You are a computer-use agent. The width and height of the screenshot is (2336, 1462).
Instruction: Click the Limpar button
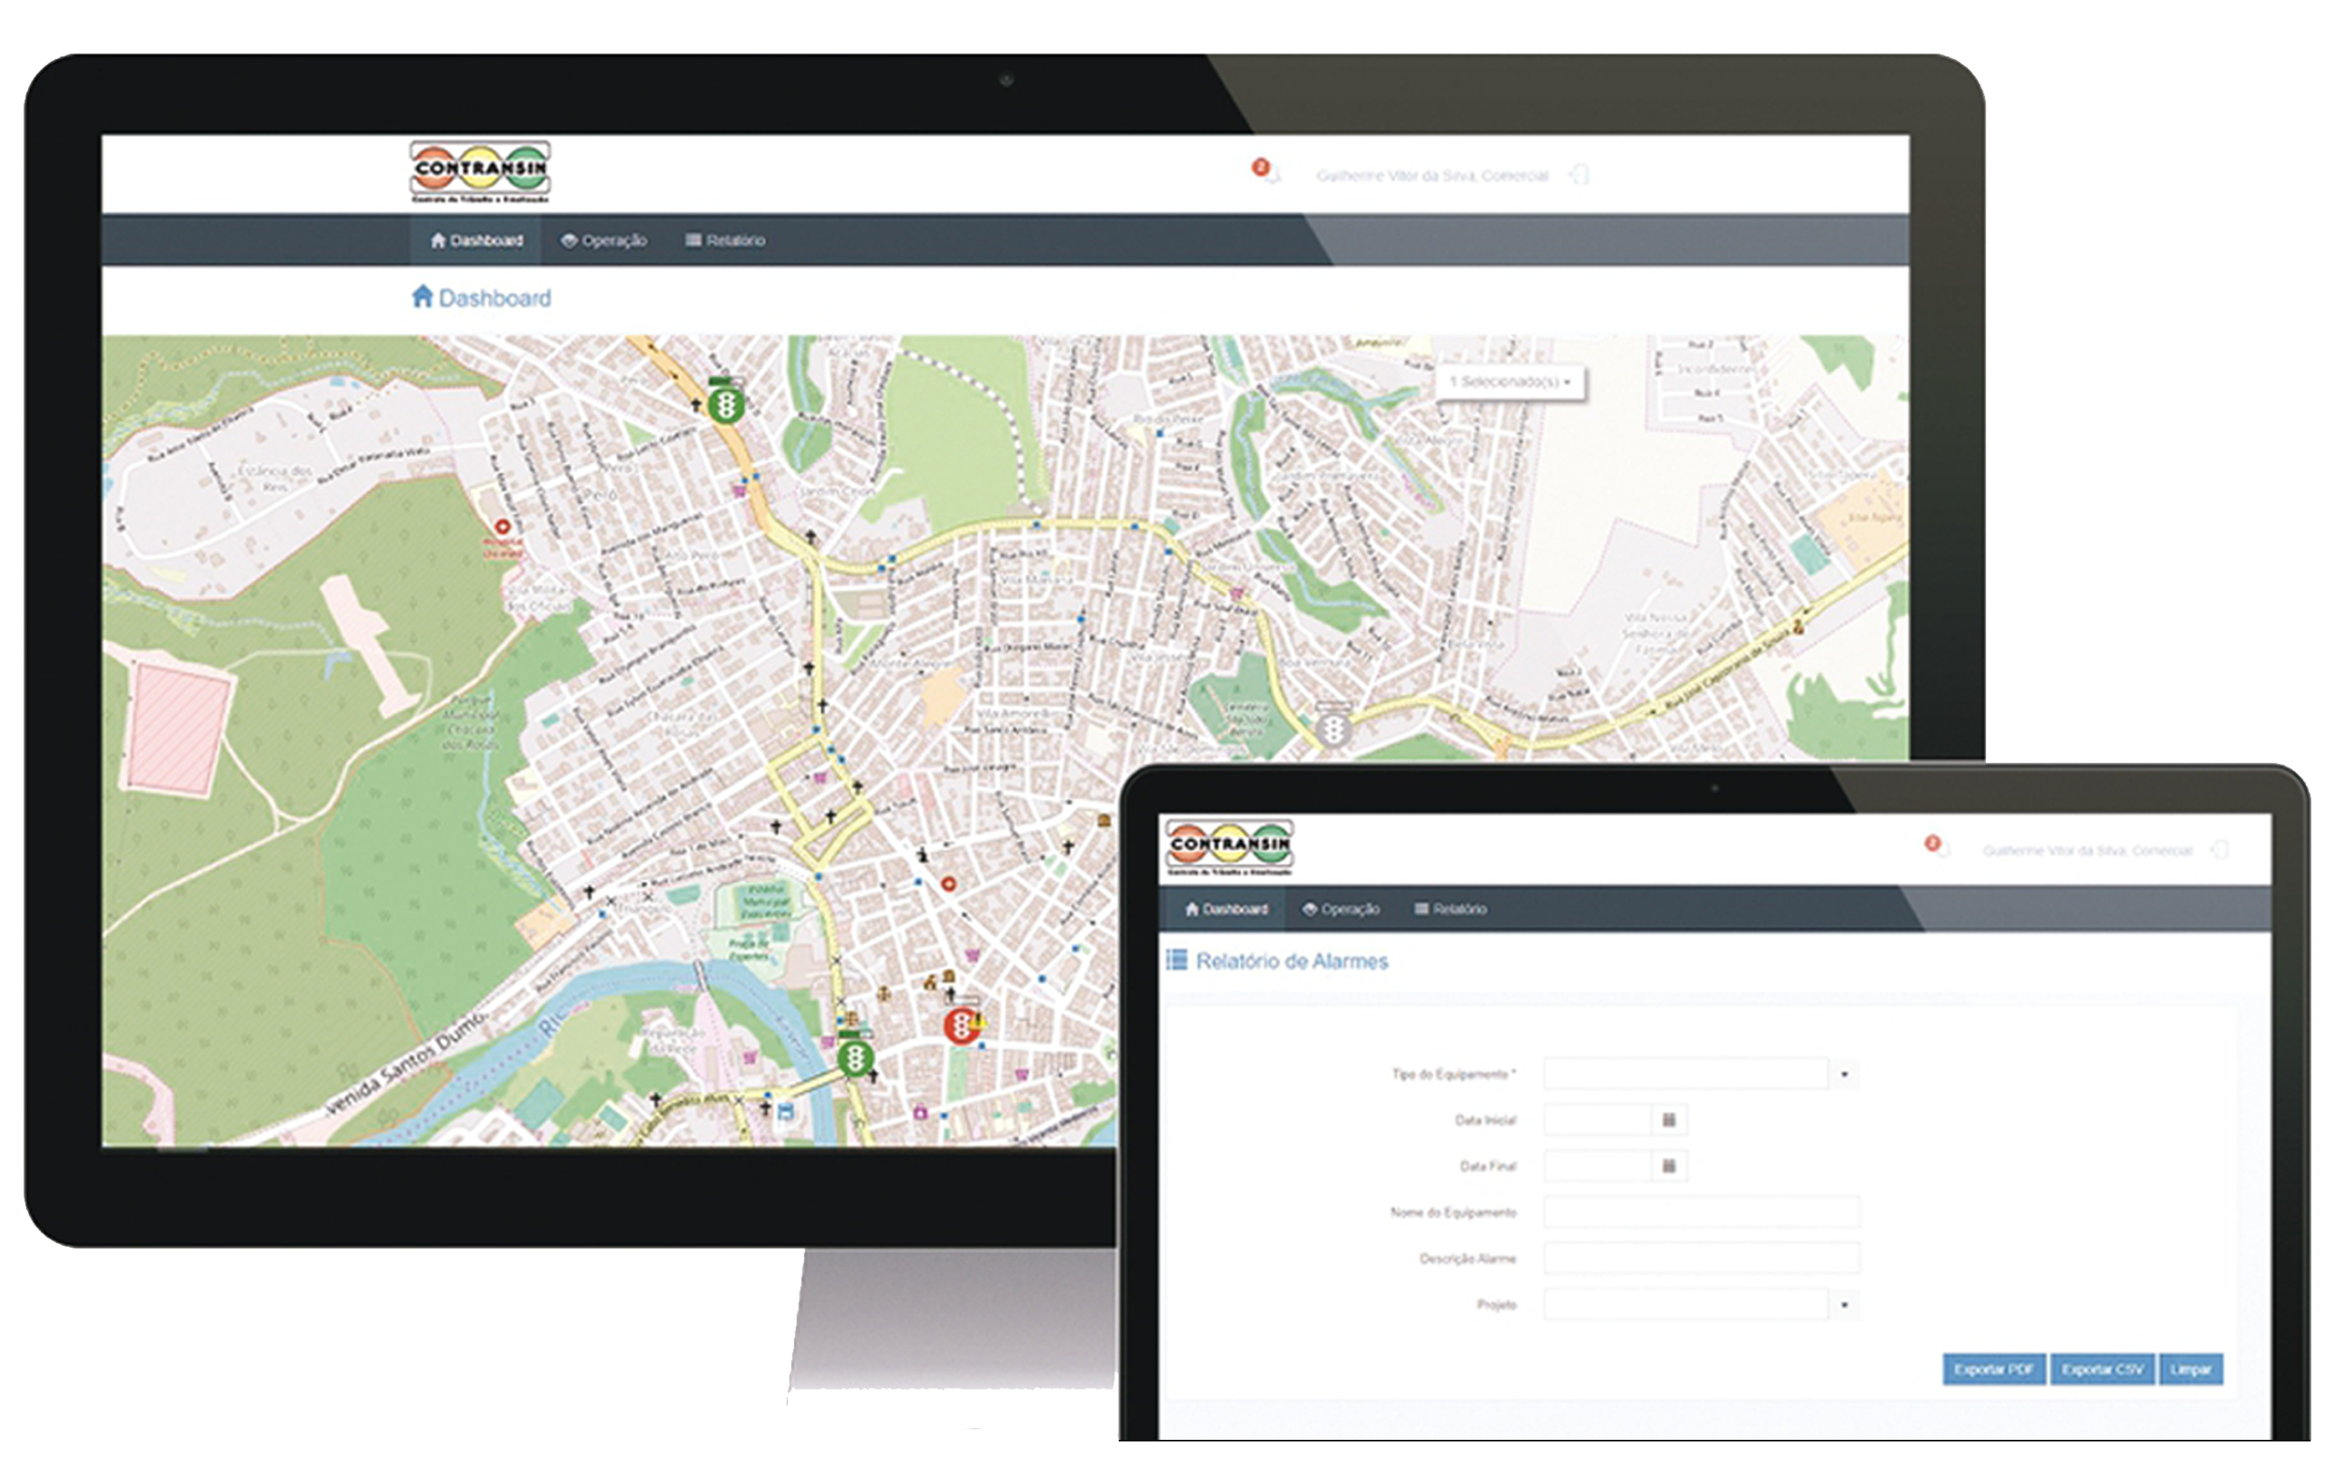coord(2191,1369)
